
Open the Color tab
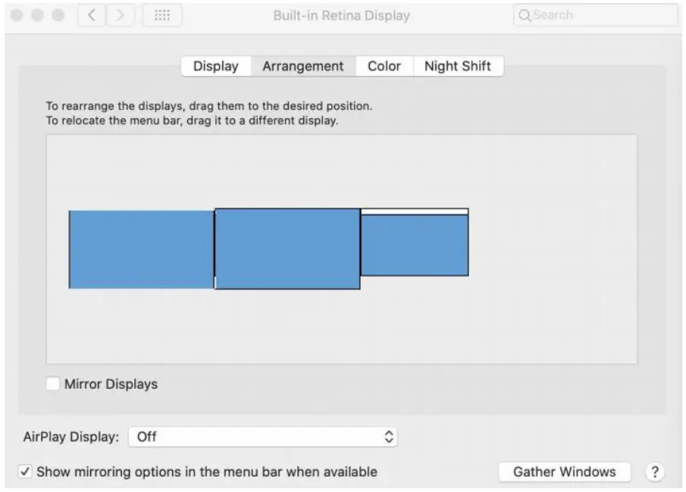[384, 67]
